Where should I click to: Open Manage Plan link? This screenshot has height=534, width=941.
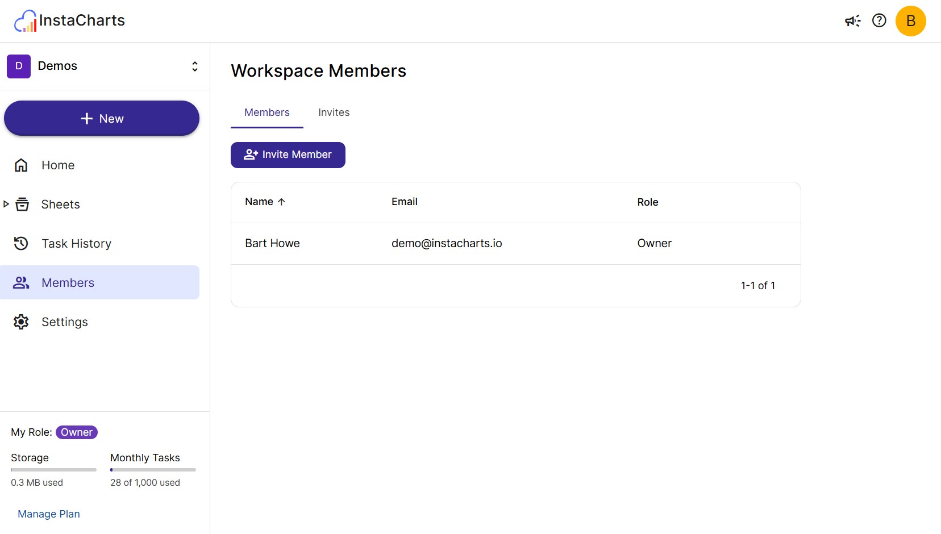tap(48, 514)
